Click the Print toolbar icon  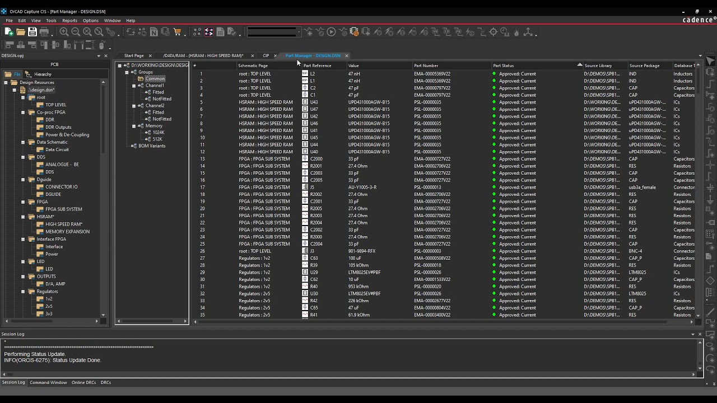click(x=44, y=32)
